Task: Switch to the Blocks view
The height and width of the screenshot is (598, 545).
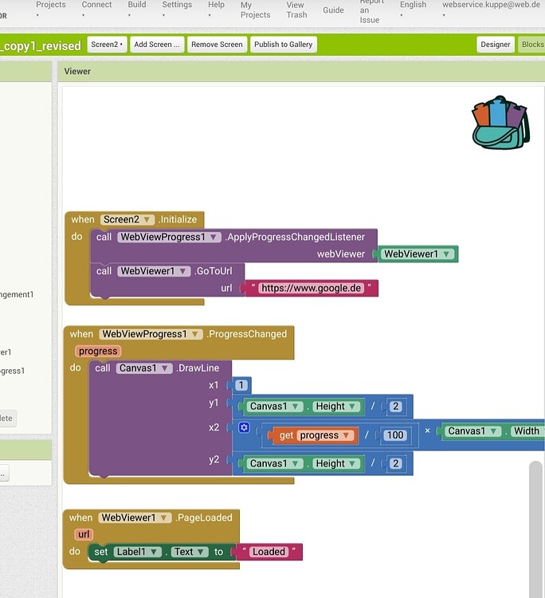Action: [532, 45]
